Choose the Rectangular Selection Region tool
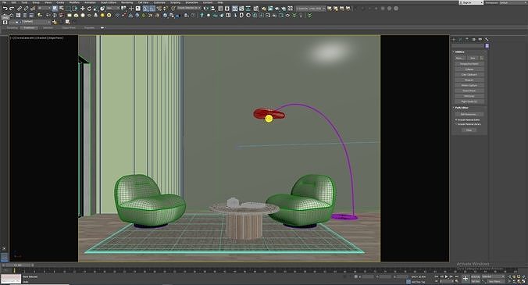 [68, 9]
